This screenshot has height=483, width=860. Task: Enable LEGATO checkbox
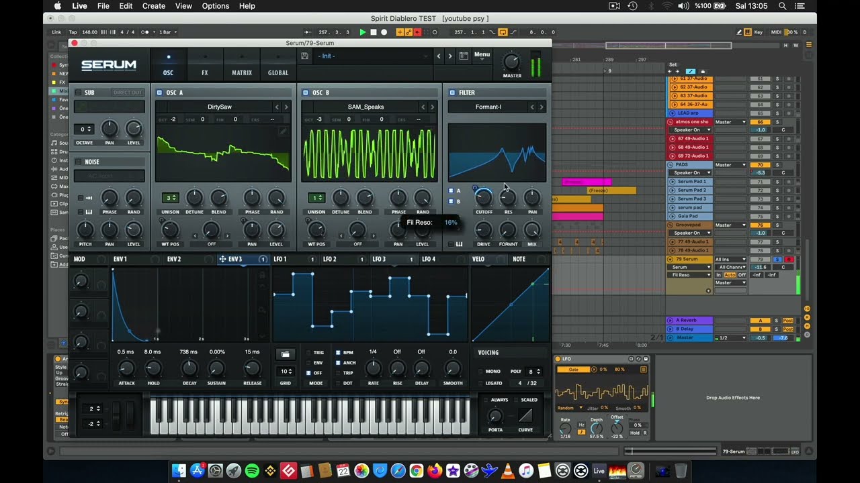[x=480, y=383]
